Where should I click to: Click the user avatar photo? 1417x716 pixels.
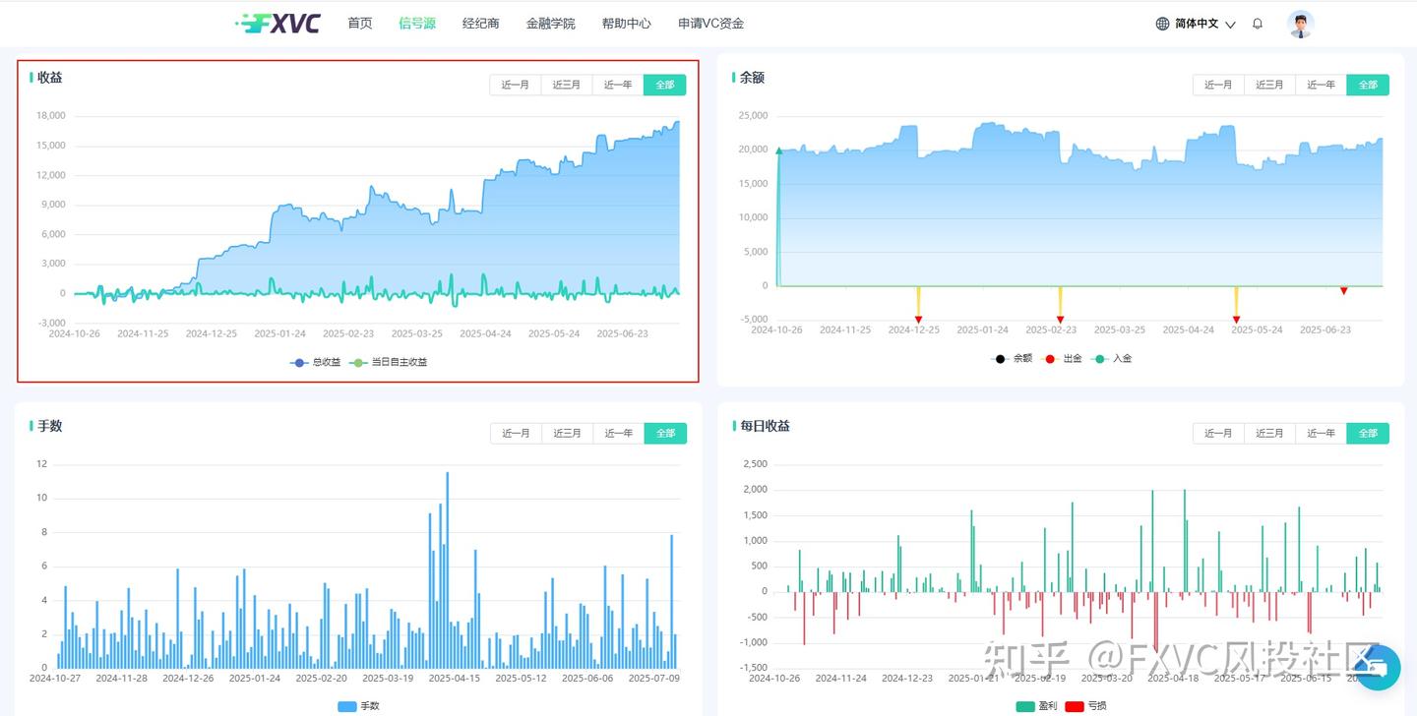1301,23
